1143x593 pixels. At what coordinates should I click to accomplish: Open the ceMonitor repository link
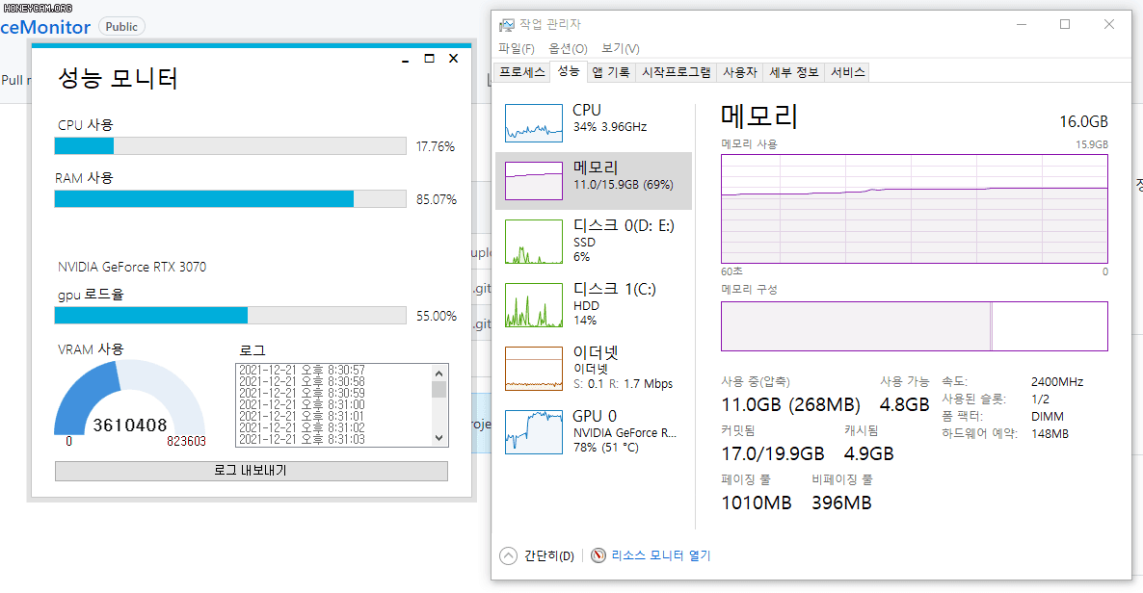(x=45, y=28)
